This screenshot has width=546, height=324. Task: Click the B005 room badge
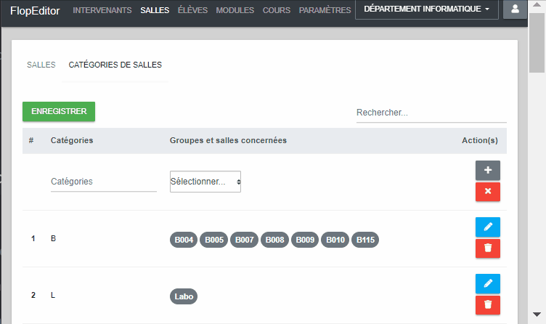pyautogui.click(x=213, y=240)
